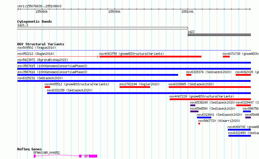Select the 1q21.3 cytogenetic band bar
This screenshot has width=259, height=159.
pos(102,28)
